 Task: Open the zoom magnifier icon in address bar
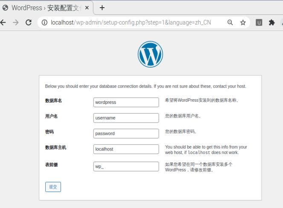[x=230, y=23]
